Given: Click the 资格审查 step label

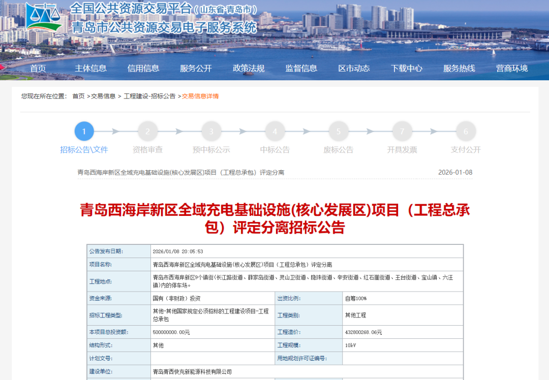Looking at the screenshot, I should (148, 150).
